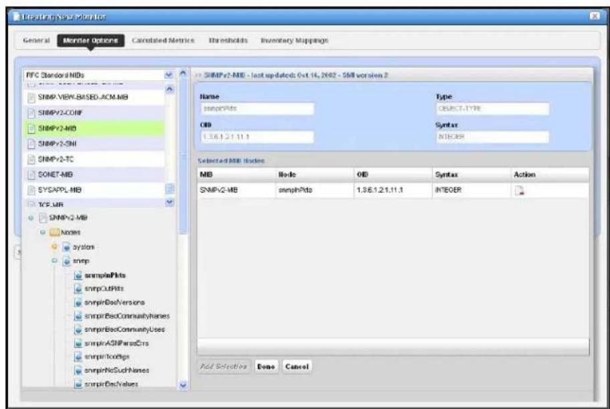Collapse the Nodes folder expander
This screenshot has height=409, width=610.
pyautogui.click(x=43, y=232)
